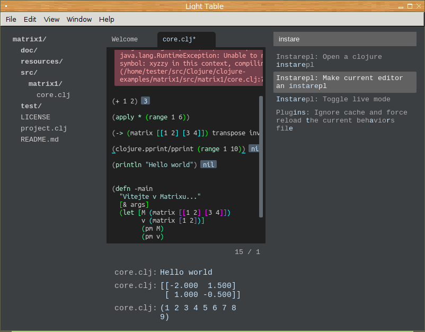Run "Instarepl: Open a clojure instarepl" command
The image size is (425, 332).
pyautogui.click(x=329, y=60)
